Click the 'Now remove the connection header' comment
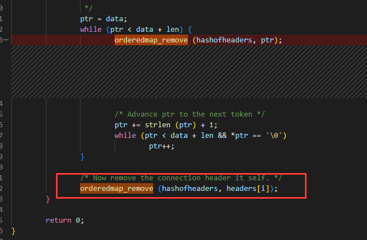This screenshot has width=367, height=240. (x=181, y=177)
